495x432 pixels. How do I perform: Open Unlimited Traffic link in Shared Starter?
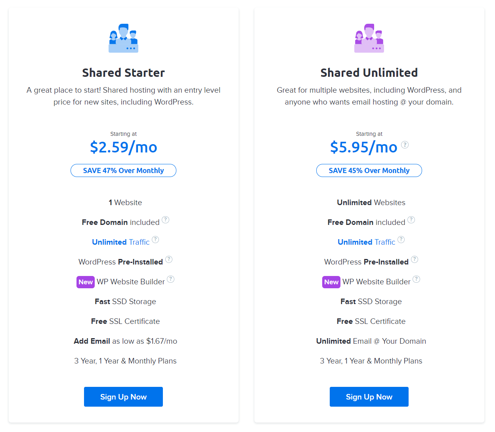(x=121, y=242)
